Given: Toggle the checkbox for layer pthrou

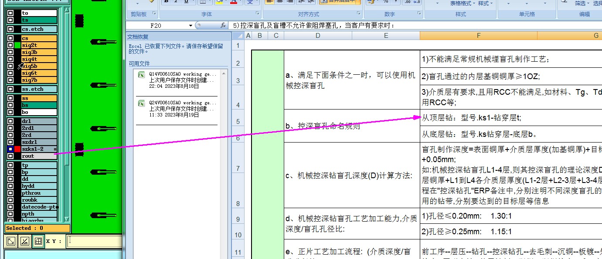Looking at the screenshot, I should 10,193.
